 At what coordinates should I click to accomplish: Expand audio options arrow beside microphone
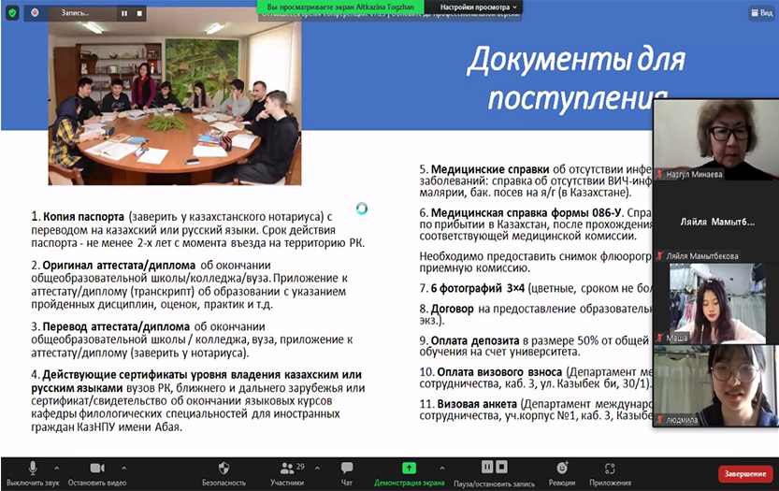pyautogui.click(x=58, y=466)
